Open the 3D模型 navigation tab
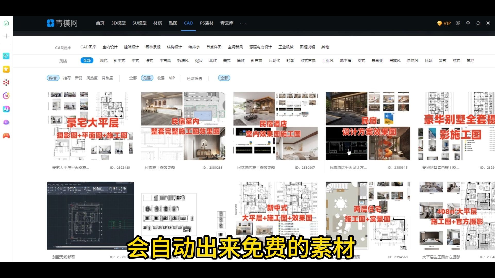This screenshot has width=495, height=278. coord(118,23)
